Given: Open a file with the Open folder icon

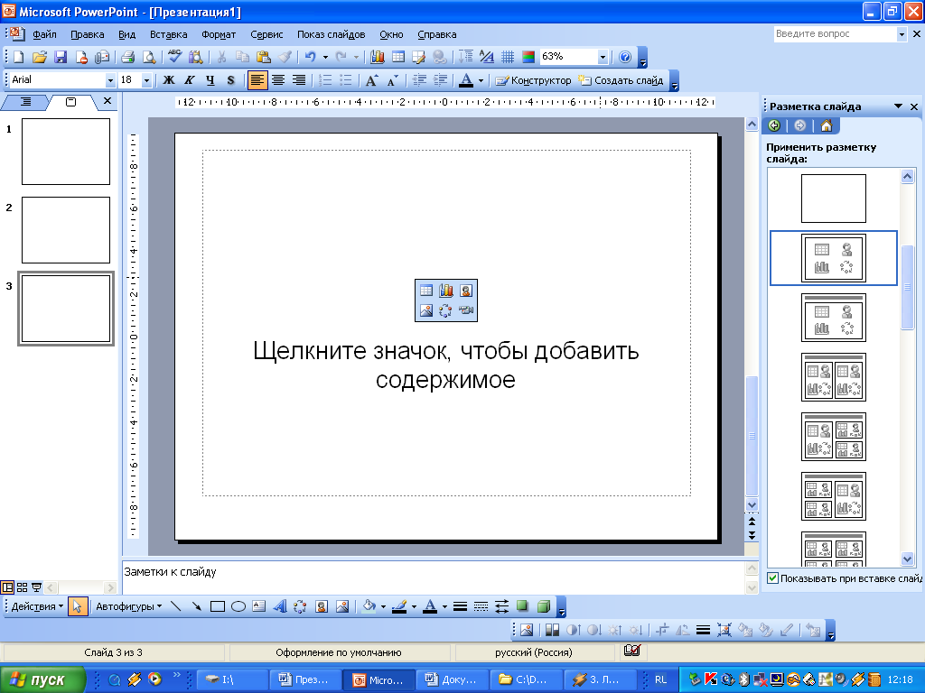Looking at the screenshot, I should click(x=40, y=57).
